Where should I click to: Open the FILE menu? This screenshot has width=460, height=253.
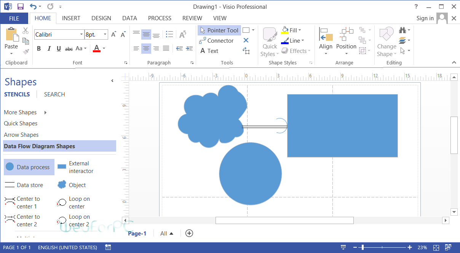(14, 18)
